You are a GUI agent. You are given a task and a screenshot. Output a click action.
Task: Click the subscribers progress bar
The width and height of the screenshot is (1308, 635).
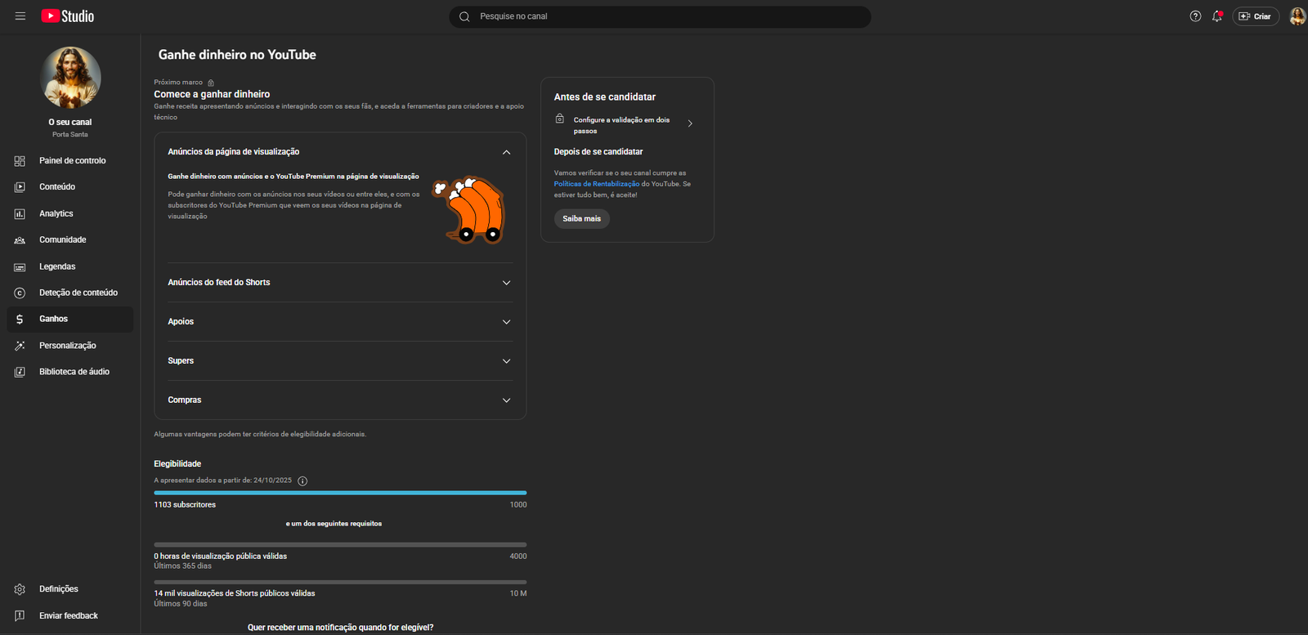click(340, 493)
